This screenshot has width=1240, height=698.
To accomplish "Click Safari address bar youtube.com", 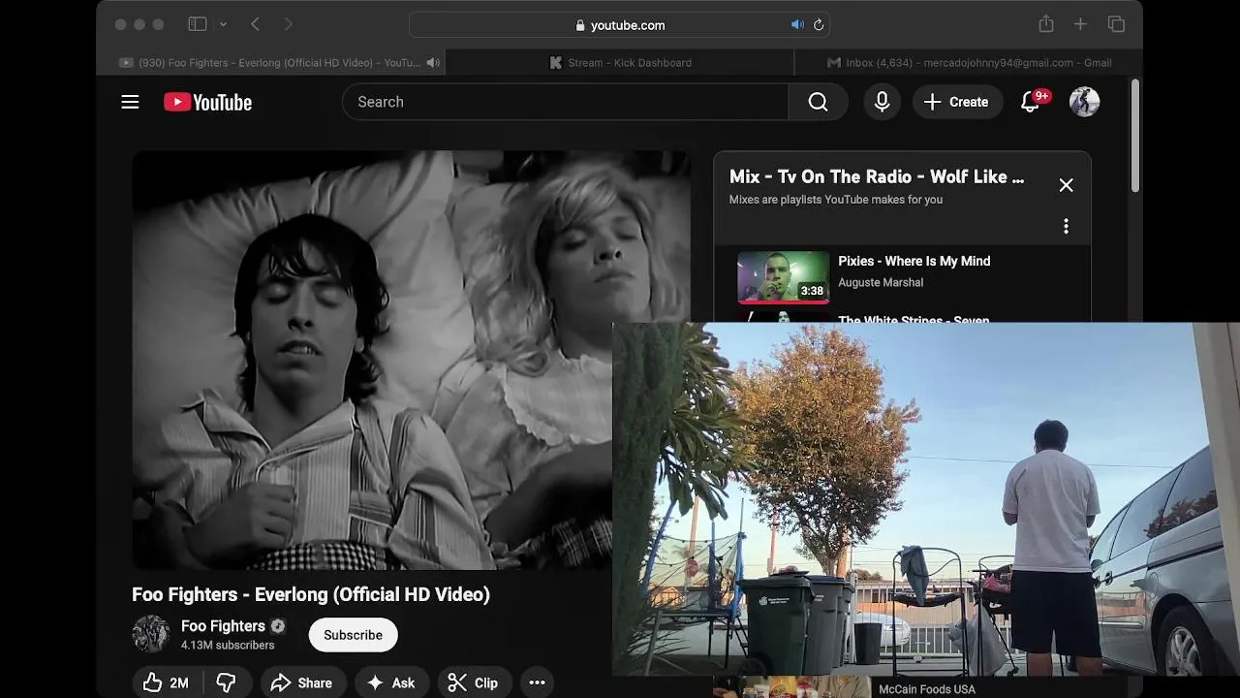I will tap(620, 25).
